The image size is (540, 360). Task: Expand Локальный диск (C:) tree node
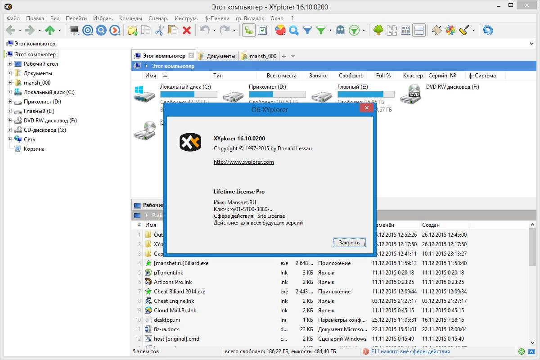(x=9, y=92)
